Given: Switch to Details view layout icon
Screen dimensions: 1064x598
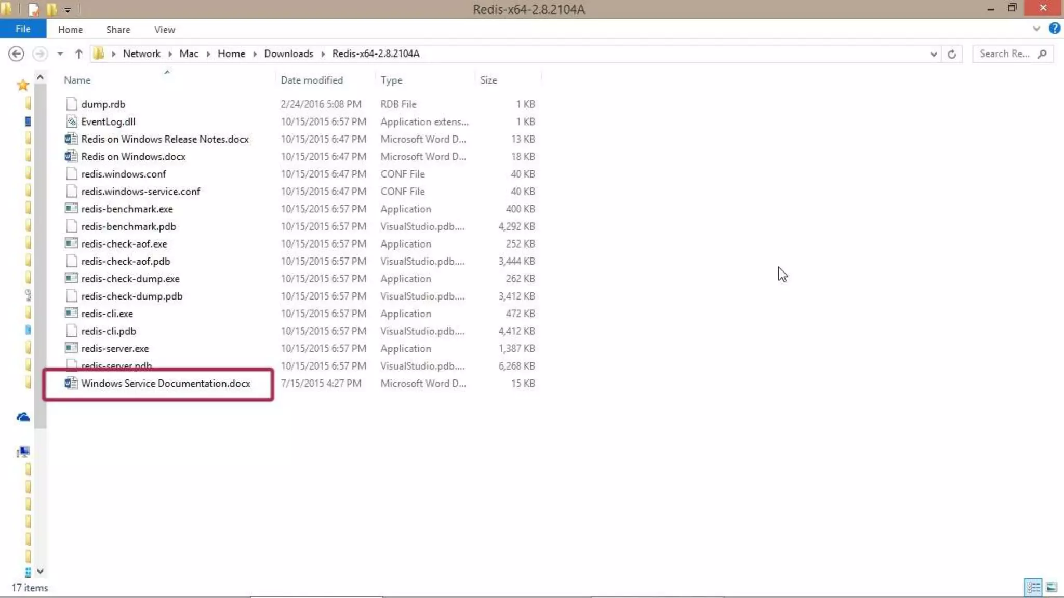Looking at the screenshot, I should (x=1033, y=587).
